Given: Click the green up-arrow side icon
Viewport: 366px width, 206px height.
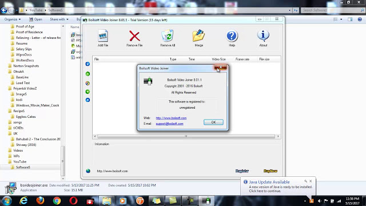Looking at the screenshot, I should [87, 74].
